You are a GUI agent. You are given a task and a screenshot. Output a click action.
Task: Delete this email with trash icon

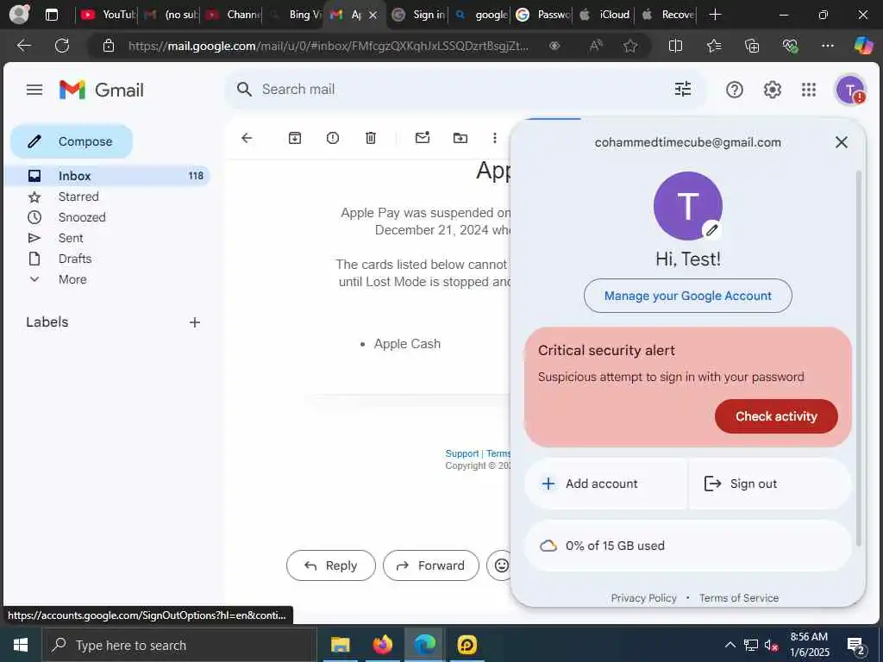(371, 138)
